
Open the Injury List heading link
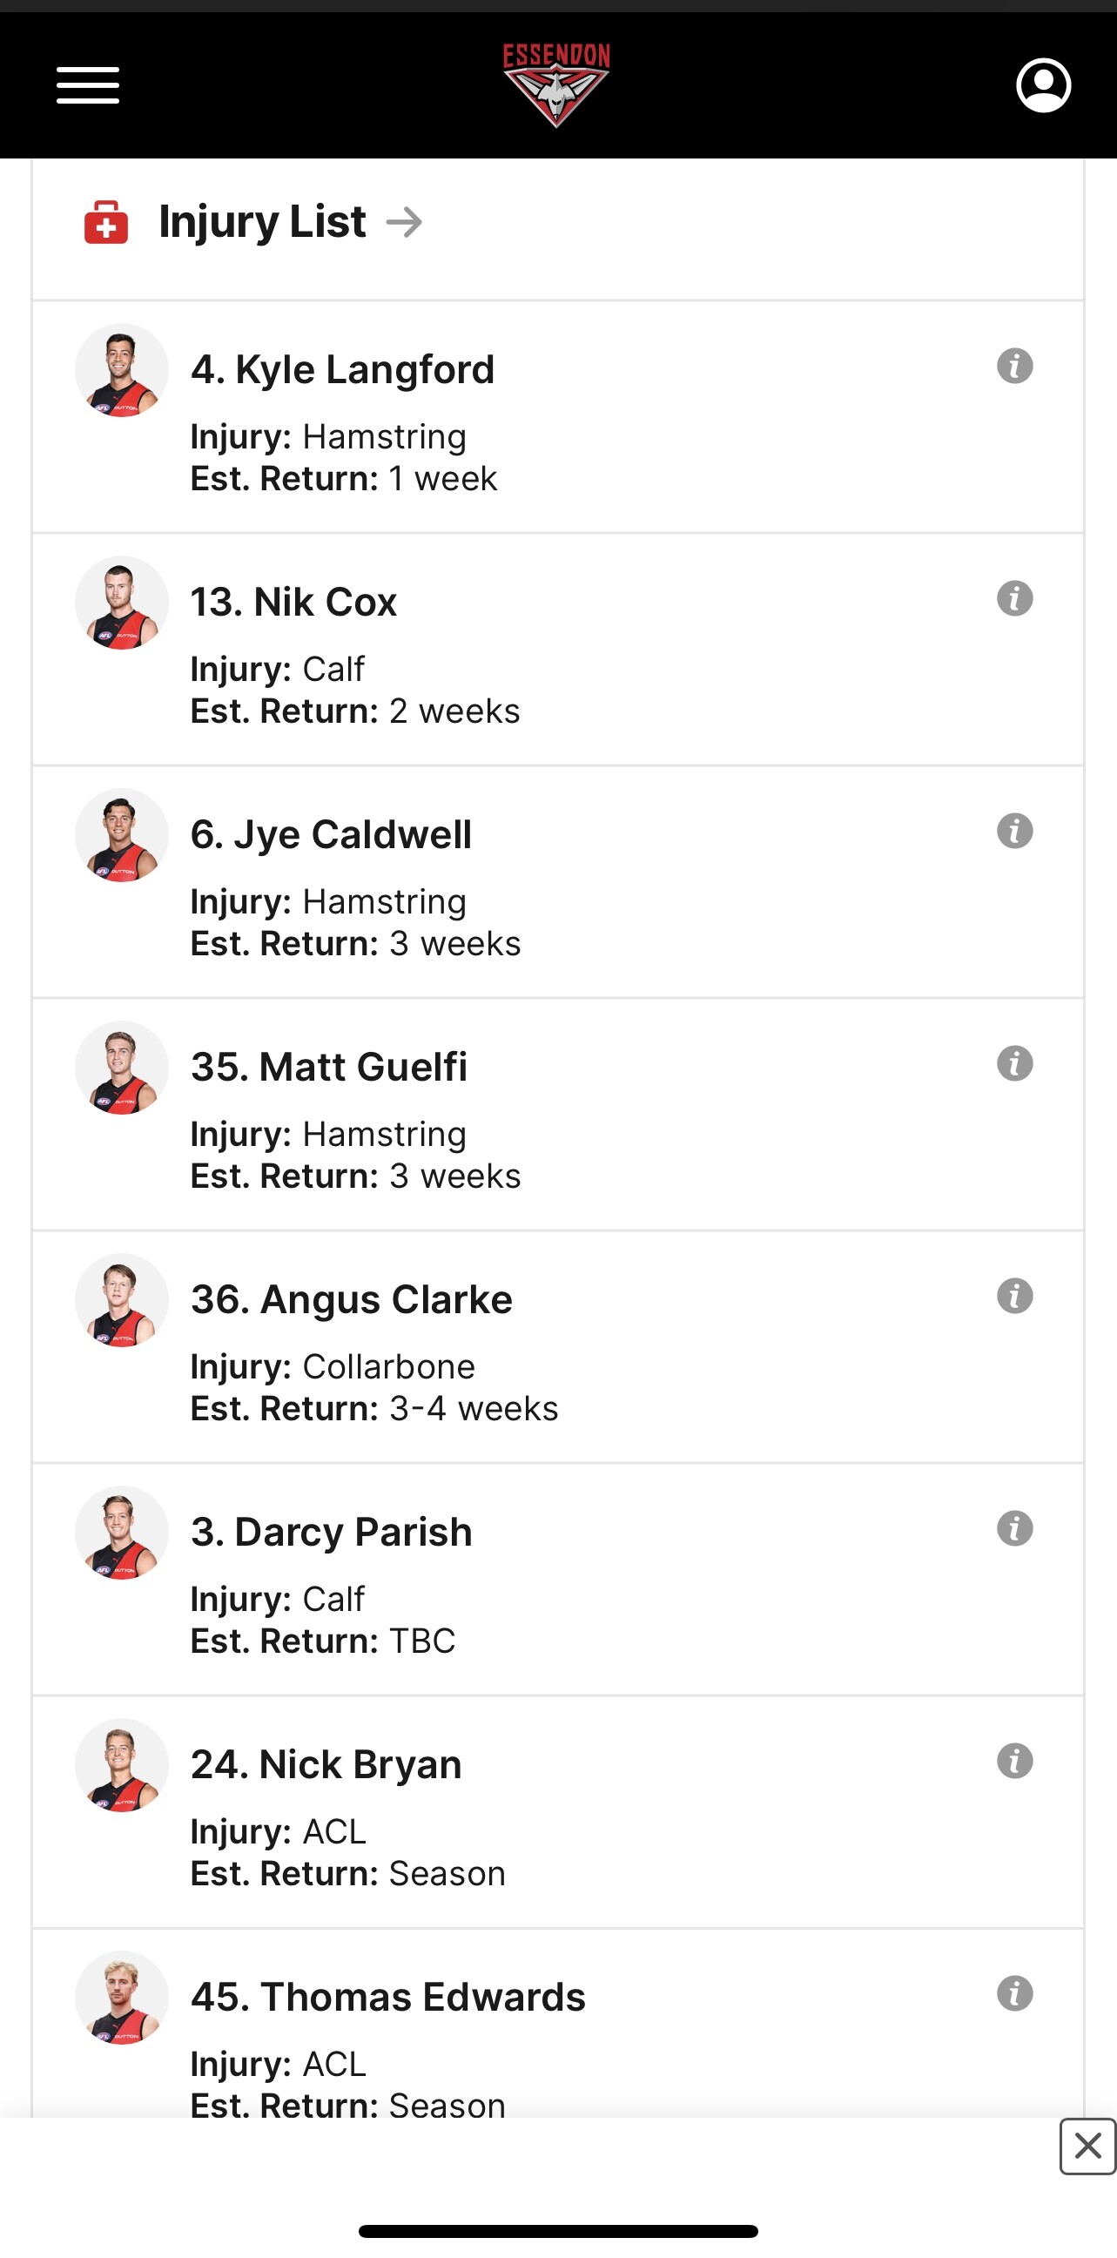(262, 222)
